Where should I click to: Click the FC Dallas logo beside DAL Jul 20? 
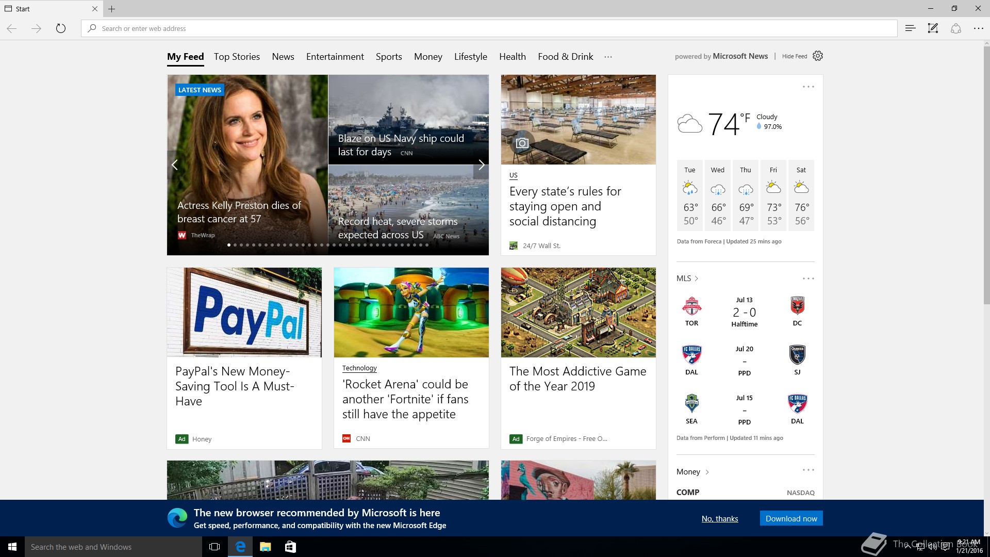click(691, 355)
